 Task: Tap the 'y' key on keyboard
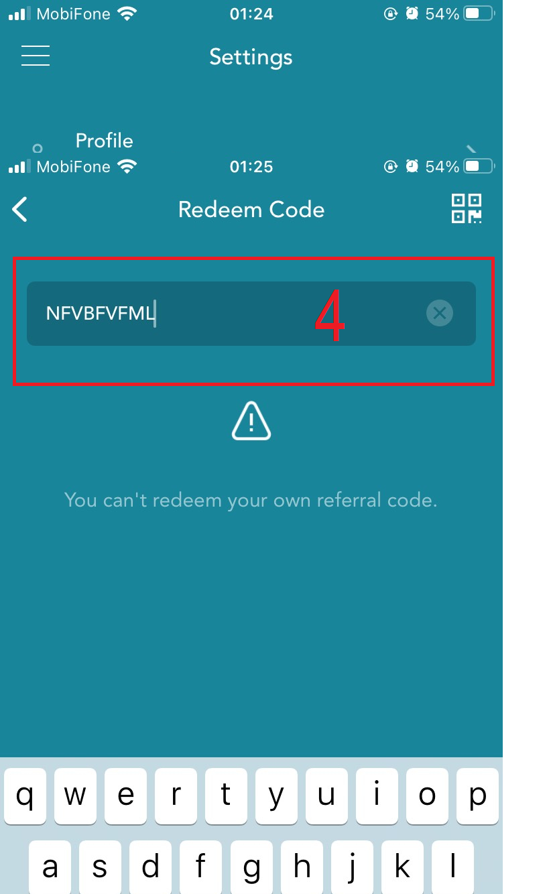click(x=276, y=796)
